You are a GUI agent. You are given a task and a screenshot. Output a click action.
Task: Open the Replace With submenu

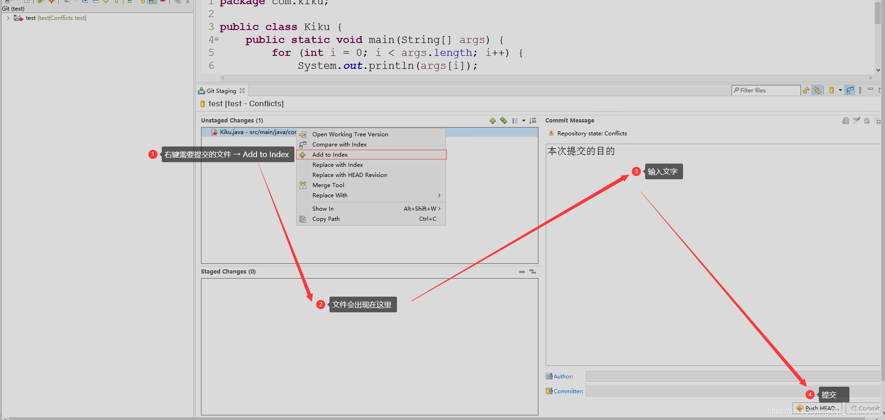click(371, 195)
